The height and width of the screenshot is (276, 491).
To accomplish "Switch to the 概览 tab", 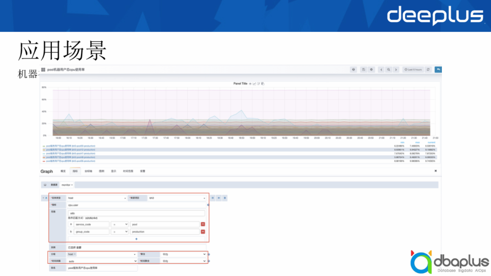I will [63, 171].
